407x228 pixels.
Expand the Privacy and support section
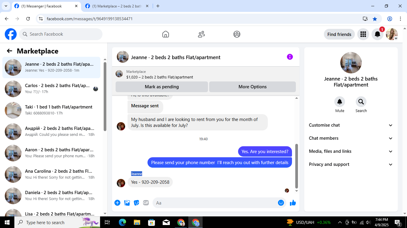click(x=351, y=164)
